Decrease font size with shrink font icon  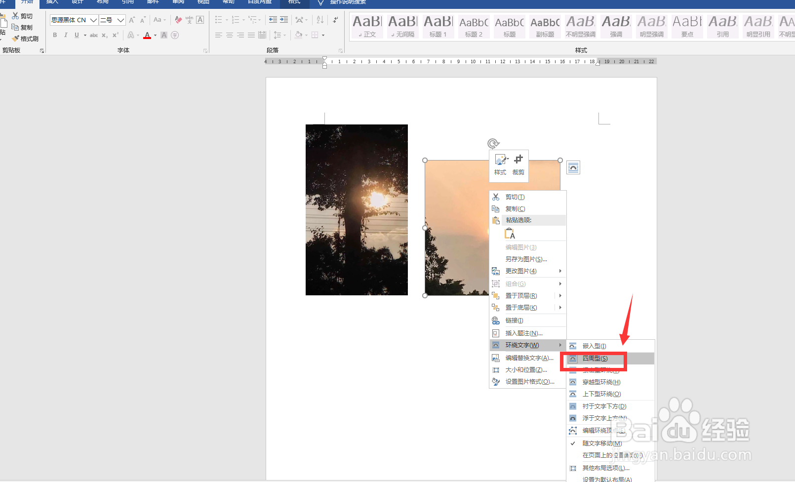click(x=143, y=20)
